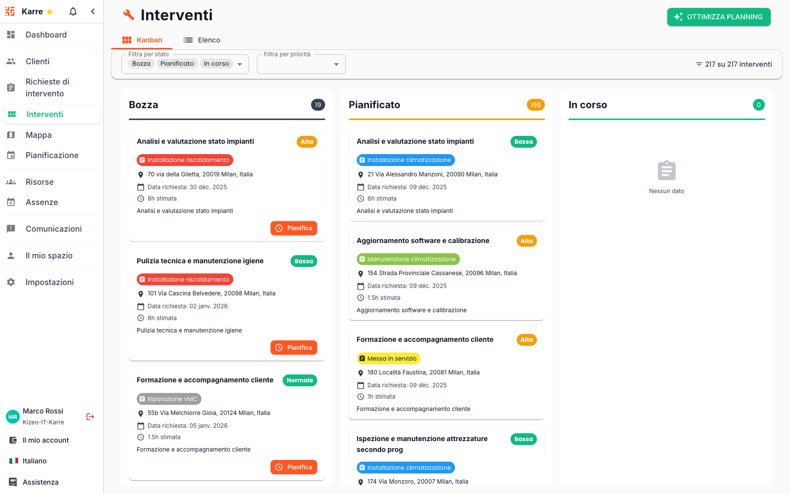Click the OTTIMIZZA PLANNING button
790x494 pixels.
coord(718,16)
